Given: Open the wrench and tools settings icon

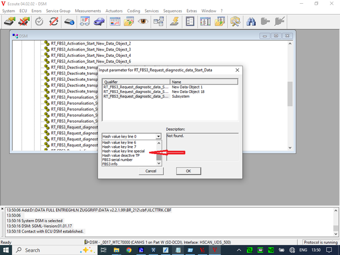Looking at the screenshot, I should click(x=235, y=21).
